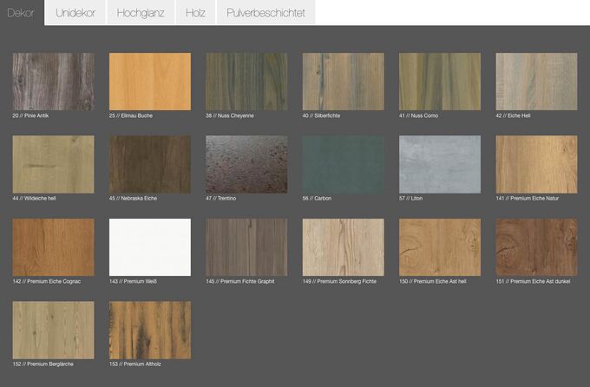Image resolution: width=590 pixels, height=387 pixels.
Task: Select the Nebraska Eiche dark swatch
Action: click(x=150, y=164)
